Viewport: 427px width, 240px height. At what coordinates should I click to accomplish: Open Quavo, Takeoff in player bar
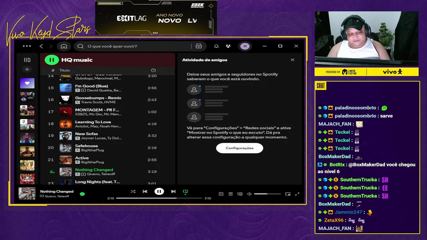[x=57, y=196]
